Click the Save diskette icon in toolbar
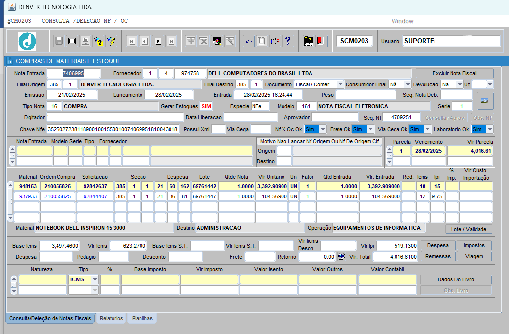Image resolution: width=509 pixels, height=334 pixels. coord(59,41)
